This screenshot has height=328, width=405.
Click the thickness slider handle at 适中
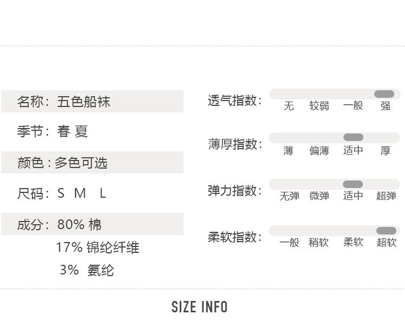tap(353, 137)
